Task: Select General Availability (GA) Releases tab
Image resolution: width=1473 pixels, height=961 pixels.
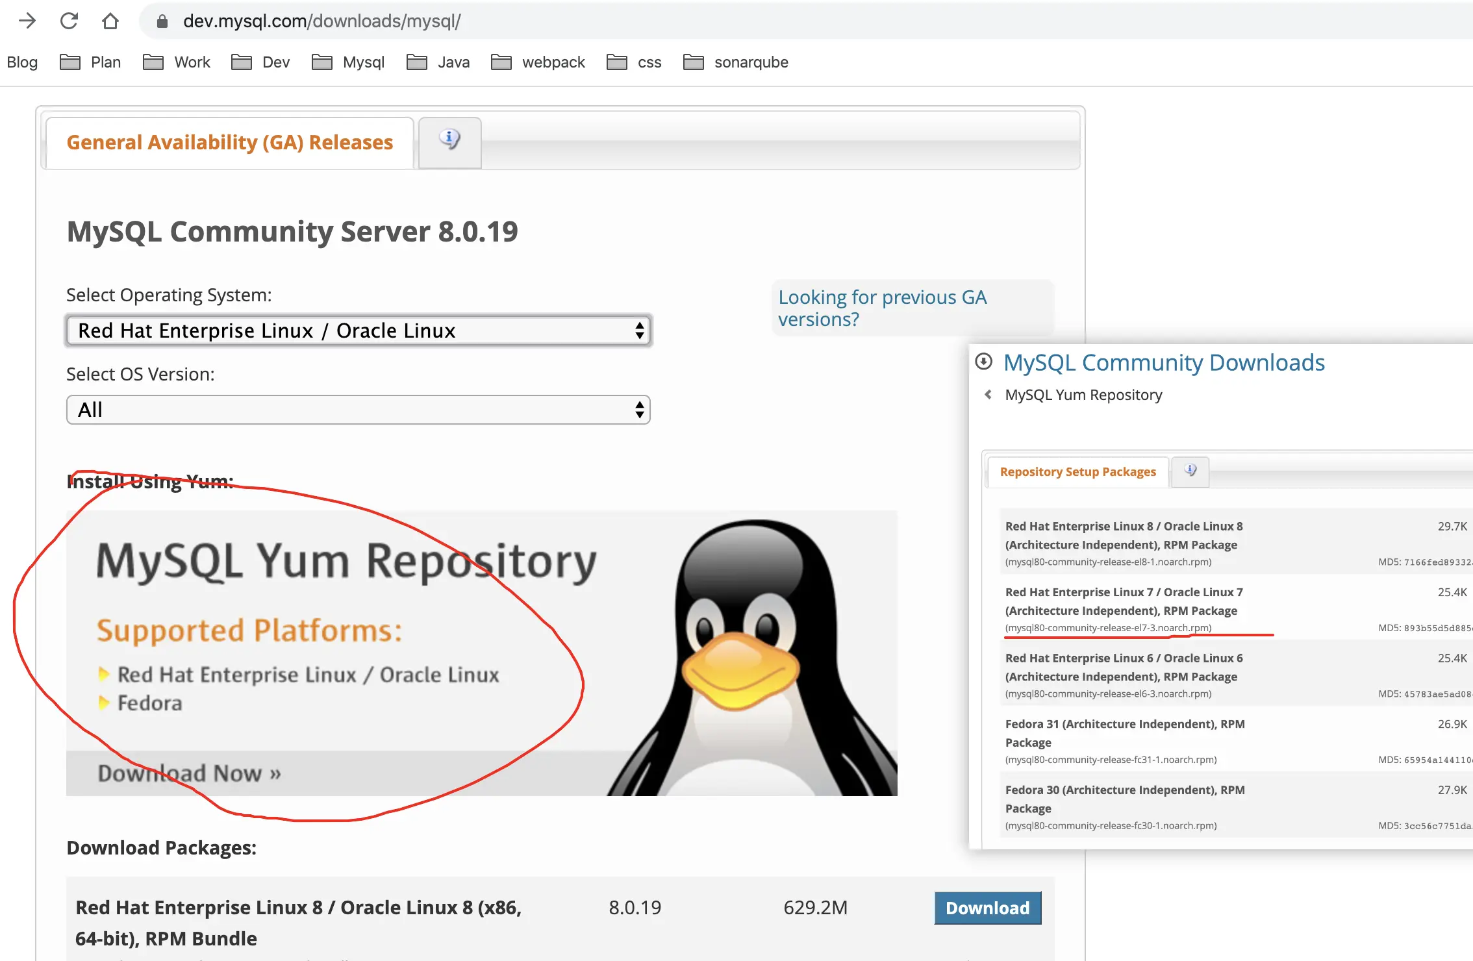Action: [x=230, y=142]
